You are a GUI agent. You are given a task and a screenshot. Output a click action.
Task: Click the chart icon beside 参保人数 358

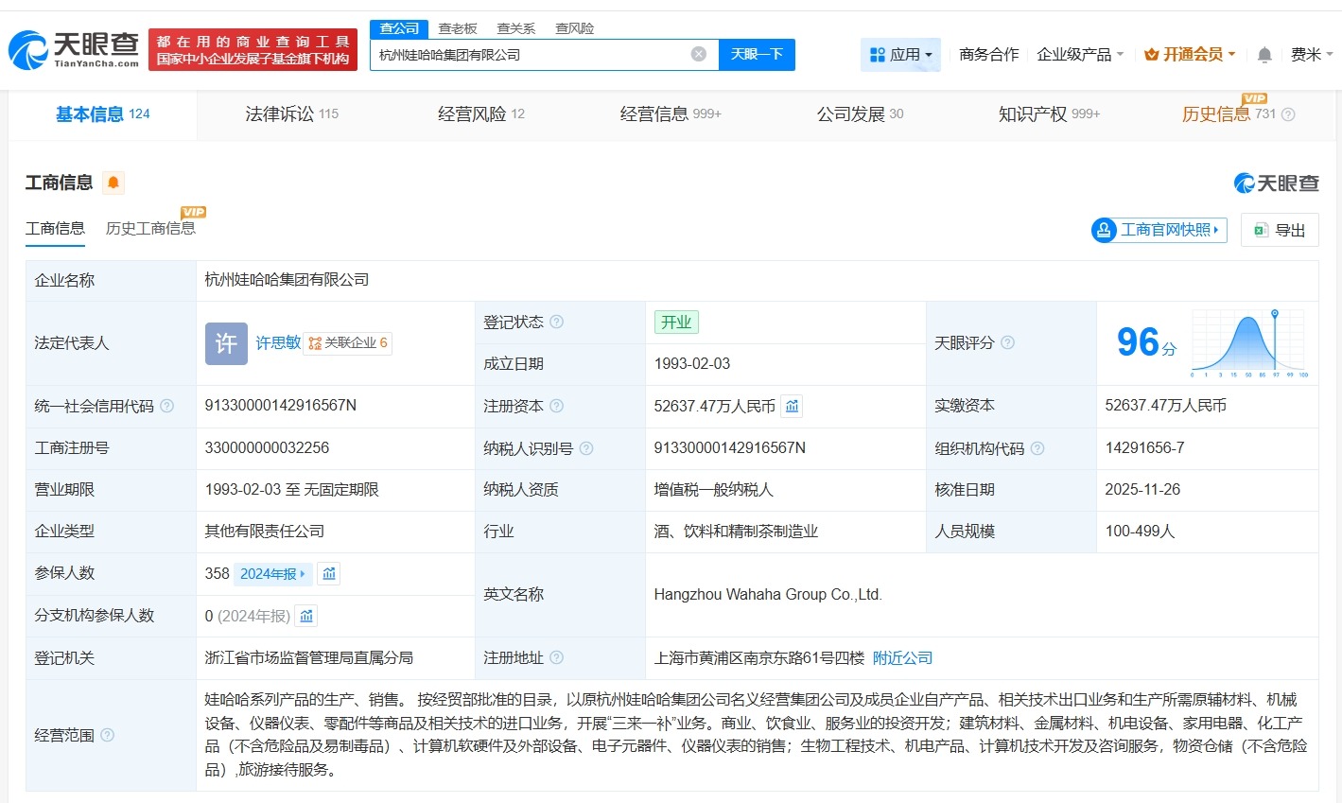[328, 573]
